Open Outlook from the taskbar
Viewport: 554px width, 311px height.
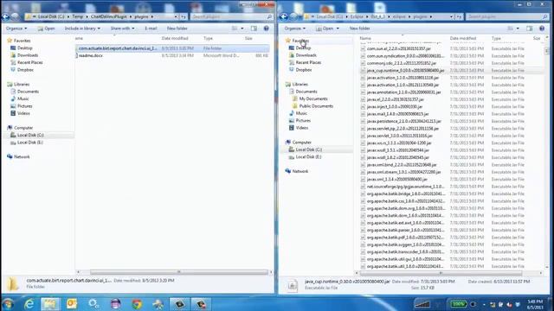click(x=72, y=303)
